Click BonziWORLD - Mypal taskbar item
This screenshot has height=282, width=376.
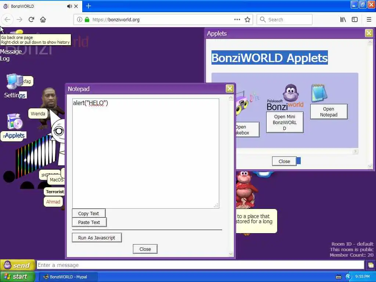(68, 277)
